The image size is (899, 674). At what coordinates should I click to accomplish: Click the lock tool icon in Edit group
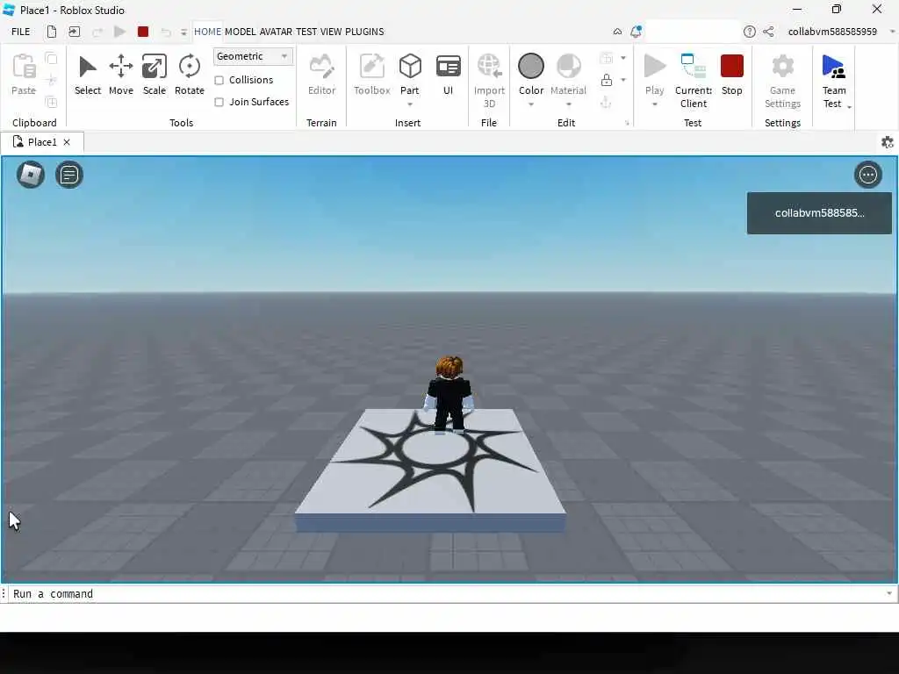607,80
